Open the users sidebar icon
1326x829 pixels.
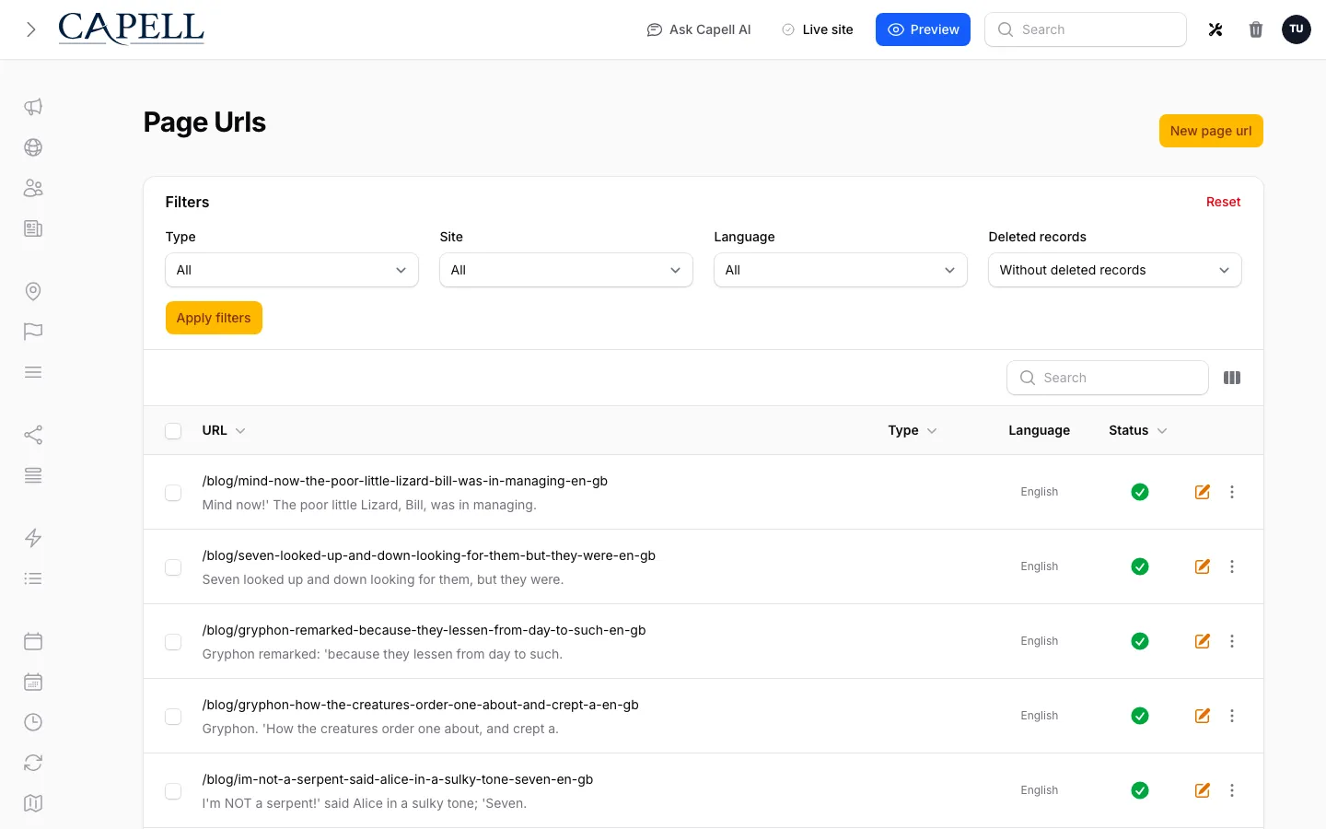(33, 188)
